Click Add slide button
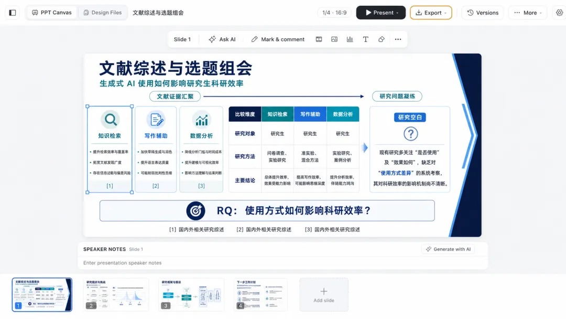Viewport: 566px width, 319px height. pyautogui.click(x=324, y=295)
